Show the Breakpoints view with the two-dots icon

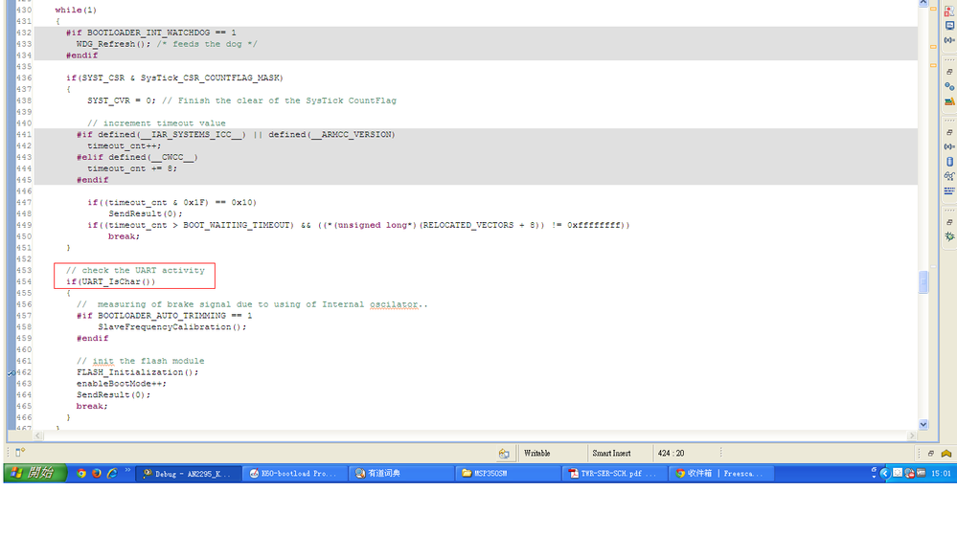(949, 87)
